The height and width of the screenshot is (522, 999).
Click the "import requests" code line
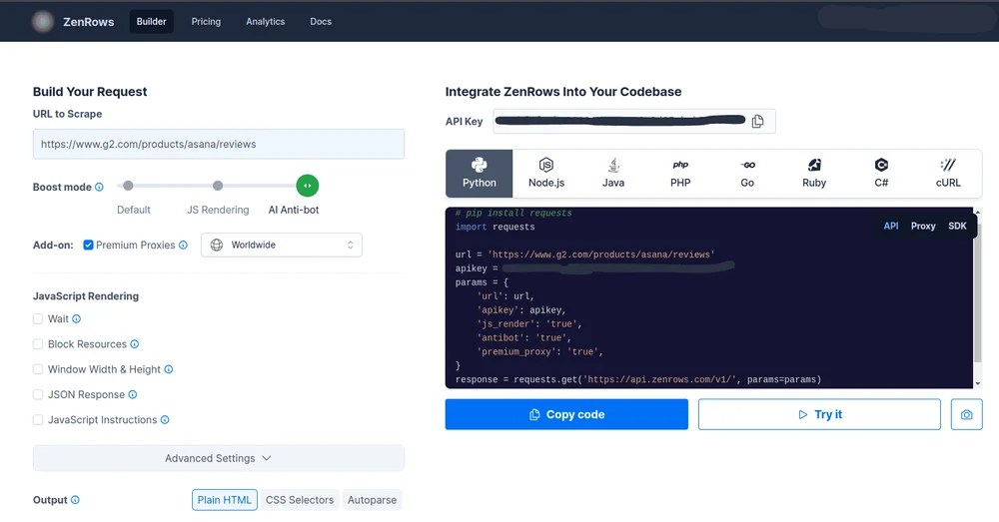(496, 228)
